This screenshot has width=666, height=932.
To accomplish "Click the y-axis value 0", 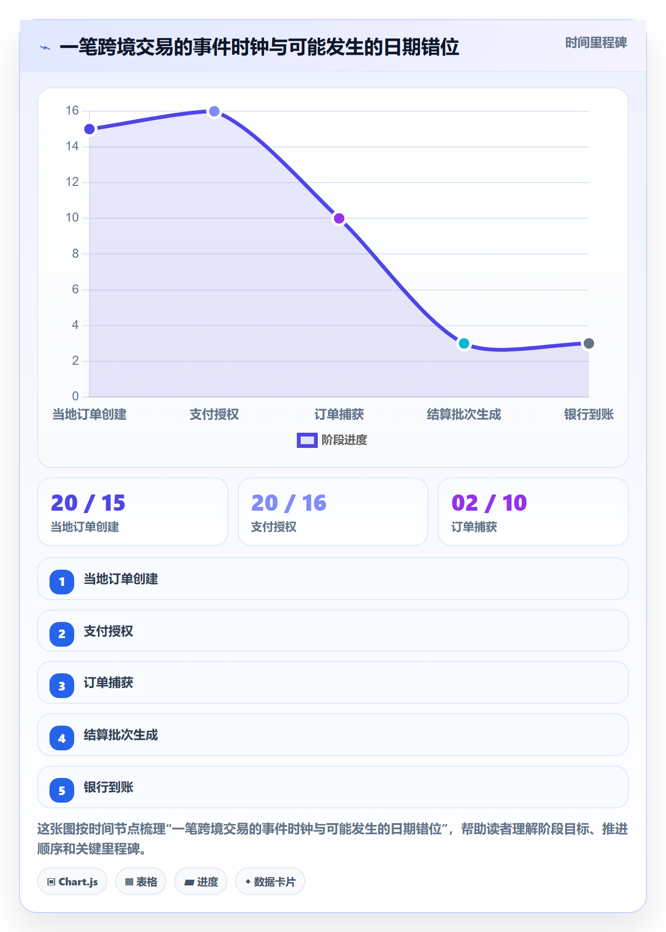I will pos(76,396).
